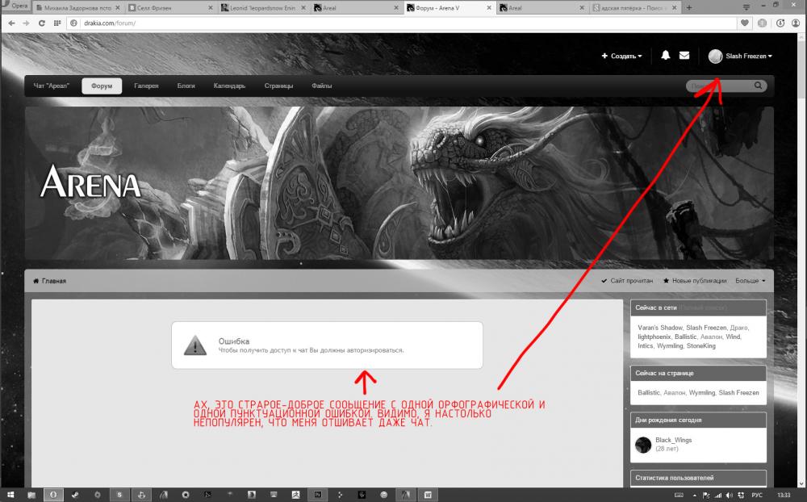Reload the page with the refresh icon
Viewport: 807px width, 502px height.
[42, 23]
